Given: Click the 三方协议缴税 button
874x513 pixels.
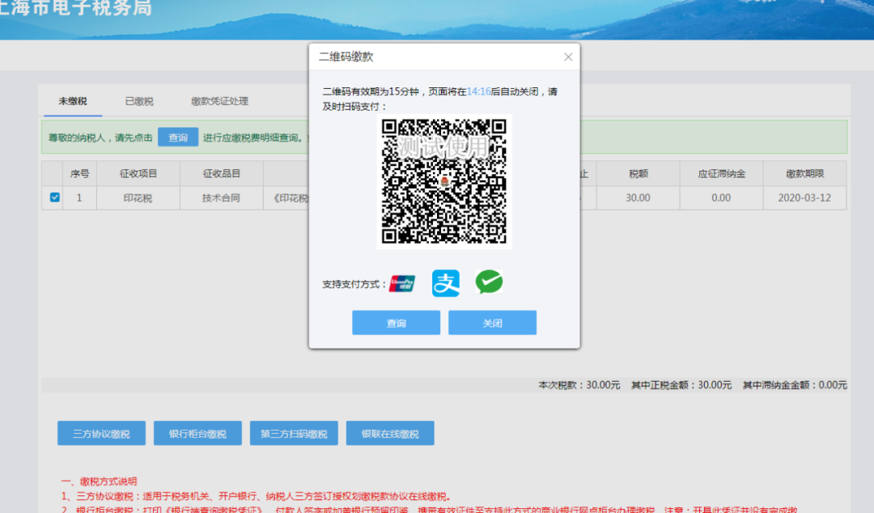Looking at the screenshot, I should point(101,433).
